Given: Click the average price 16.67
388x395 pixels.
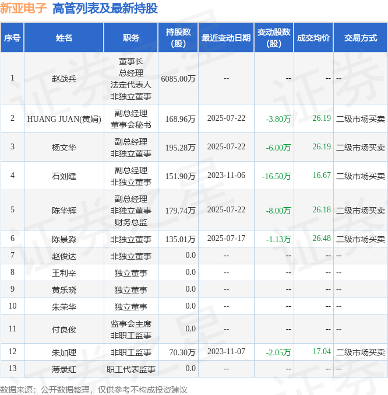Looking at the screenshot, I should pyautogui.click(x=322, y=176).
